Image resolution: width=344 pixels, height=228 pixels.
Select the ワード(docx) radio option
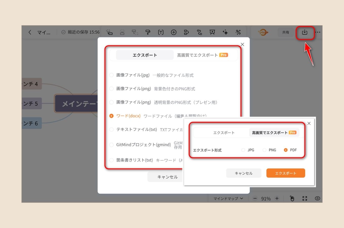click(x=111, y=116)
